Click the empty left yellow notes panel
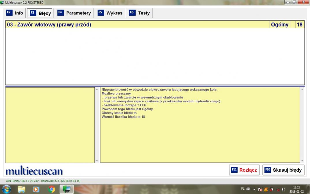Image resolution: width=310 pixels, height=194 pixels. click(50, 125)
